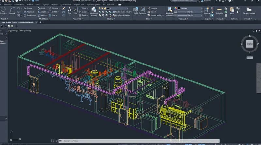This screenshot has width=261, height=145.
Task: Expand the Blok panel
Action: [149, 19]
